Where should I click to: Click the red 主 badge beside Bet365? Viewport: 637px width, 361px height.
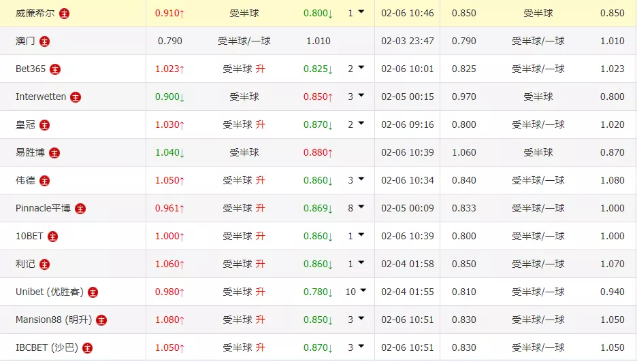(55, 69)
